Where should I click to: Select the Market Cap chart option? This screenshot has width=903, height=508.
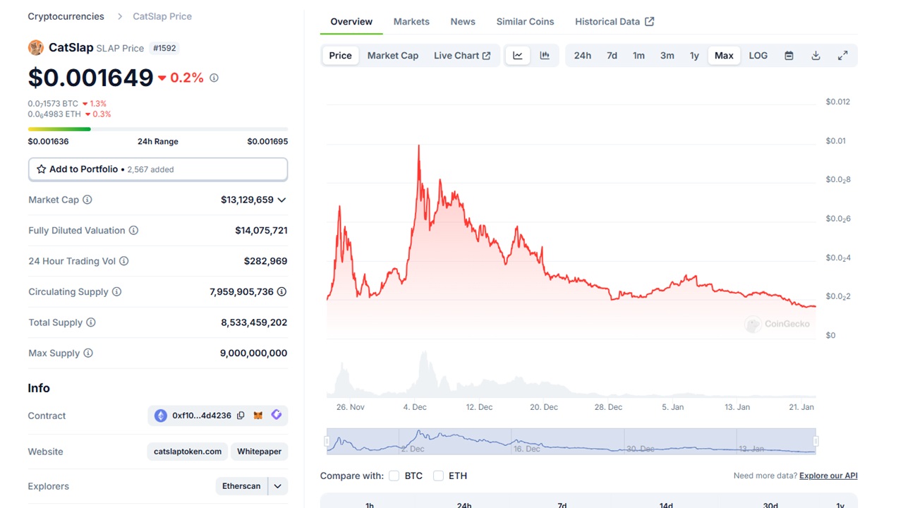point(393,56)
